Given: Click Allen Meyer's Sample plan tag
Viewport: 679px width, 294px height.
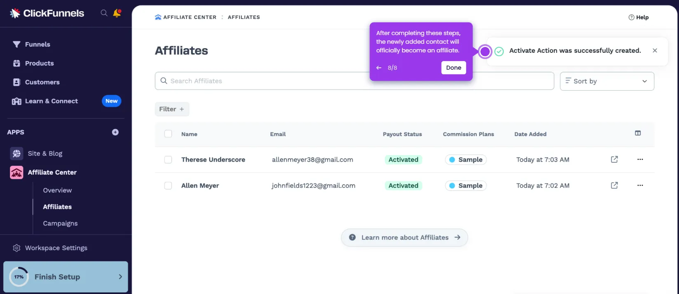Looking at the screenshot, I should (x=466, y=186).
